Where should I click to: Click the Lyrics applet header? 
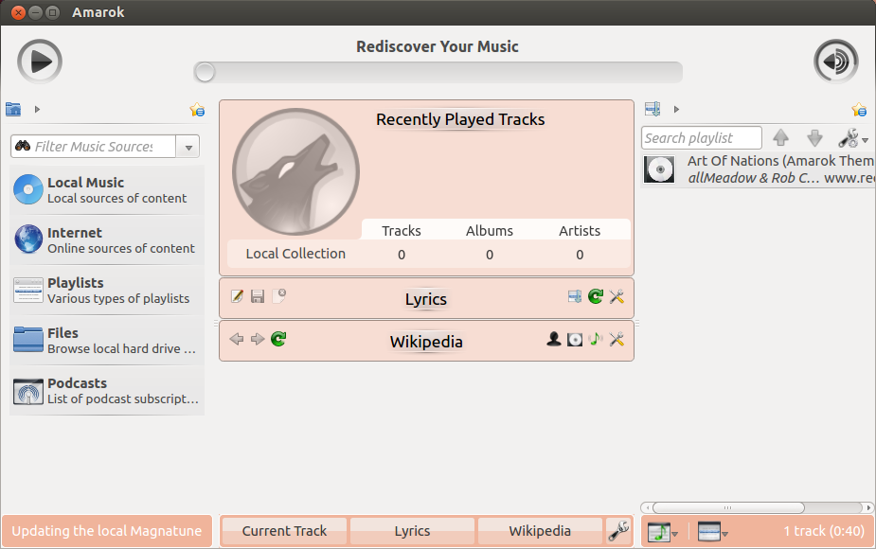[x=426, y=299]
